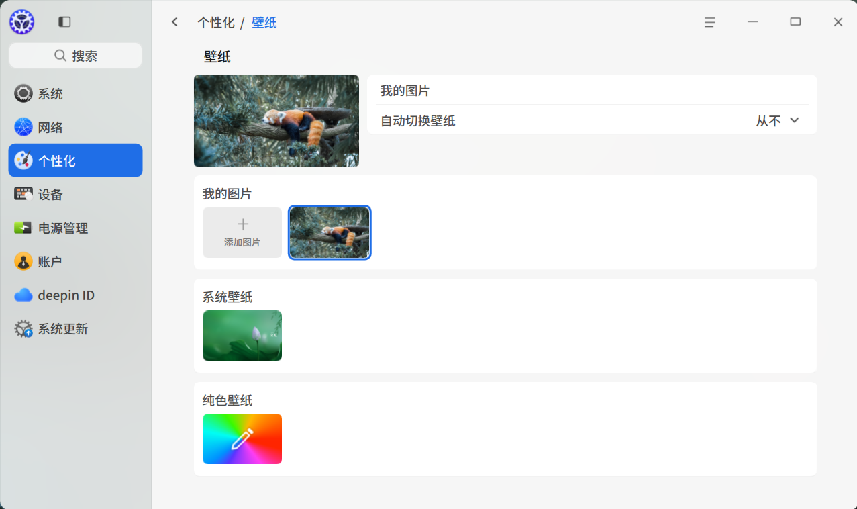Click the 系统更新 gear icon

pyautogui.click(x=23, y=328)
